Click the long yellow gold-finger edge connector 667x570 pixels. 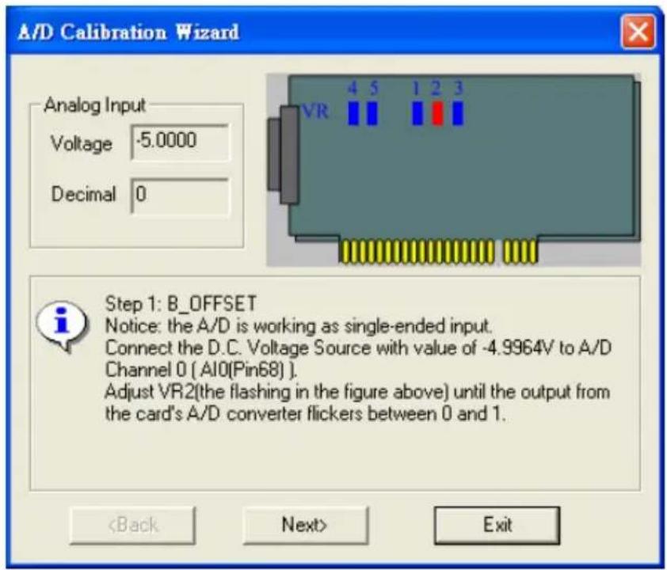click(x=417, y=252)
